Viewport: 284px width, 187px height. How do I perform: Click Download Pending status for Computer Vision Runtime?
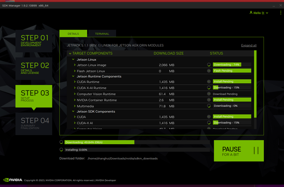click(x=225, y=94)
